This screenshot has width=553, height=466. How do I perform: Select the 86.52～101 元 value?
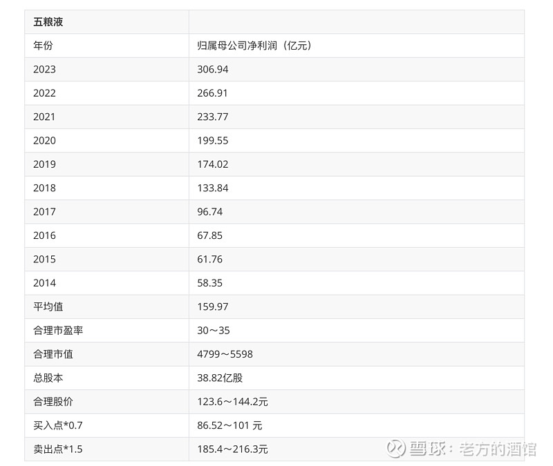coord(229,425)
